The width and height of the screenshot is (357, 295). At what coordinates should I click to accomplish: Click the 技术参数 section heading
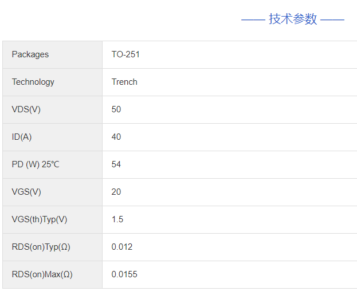293,19
